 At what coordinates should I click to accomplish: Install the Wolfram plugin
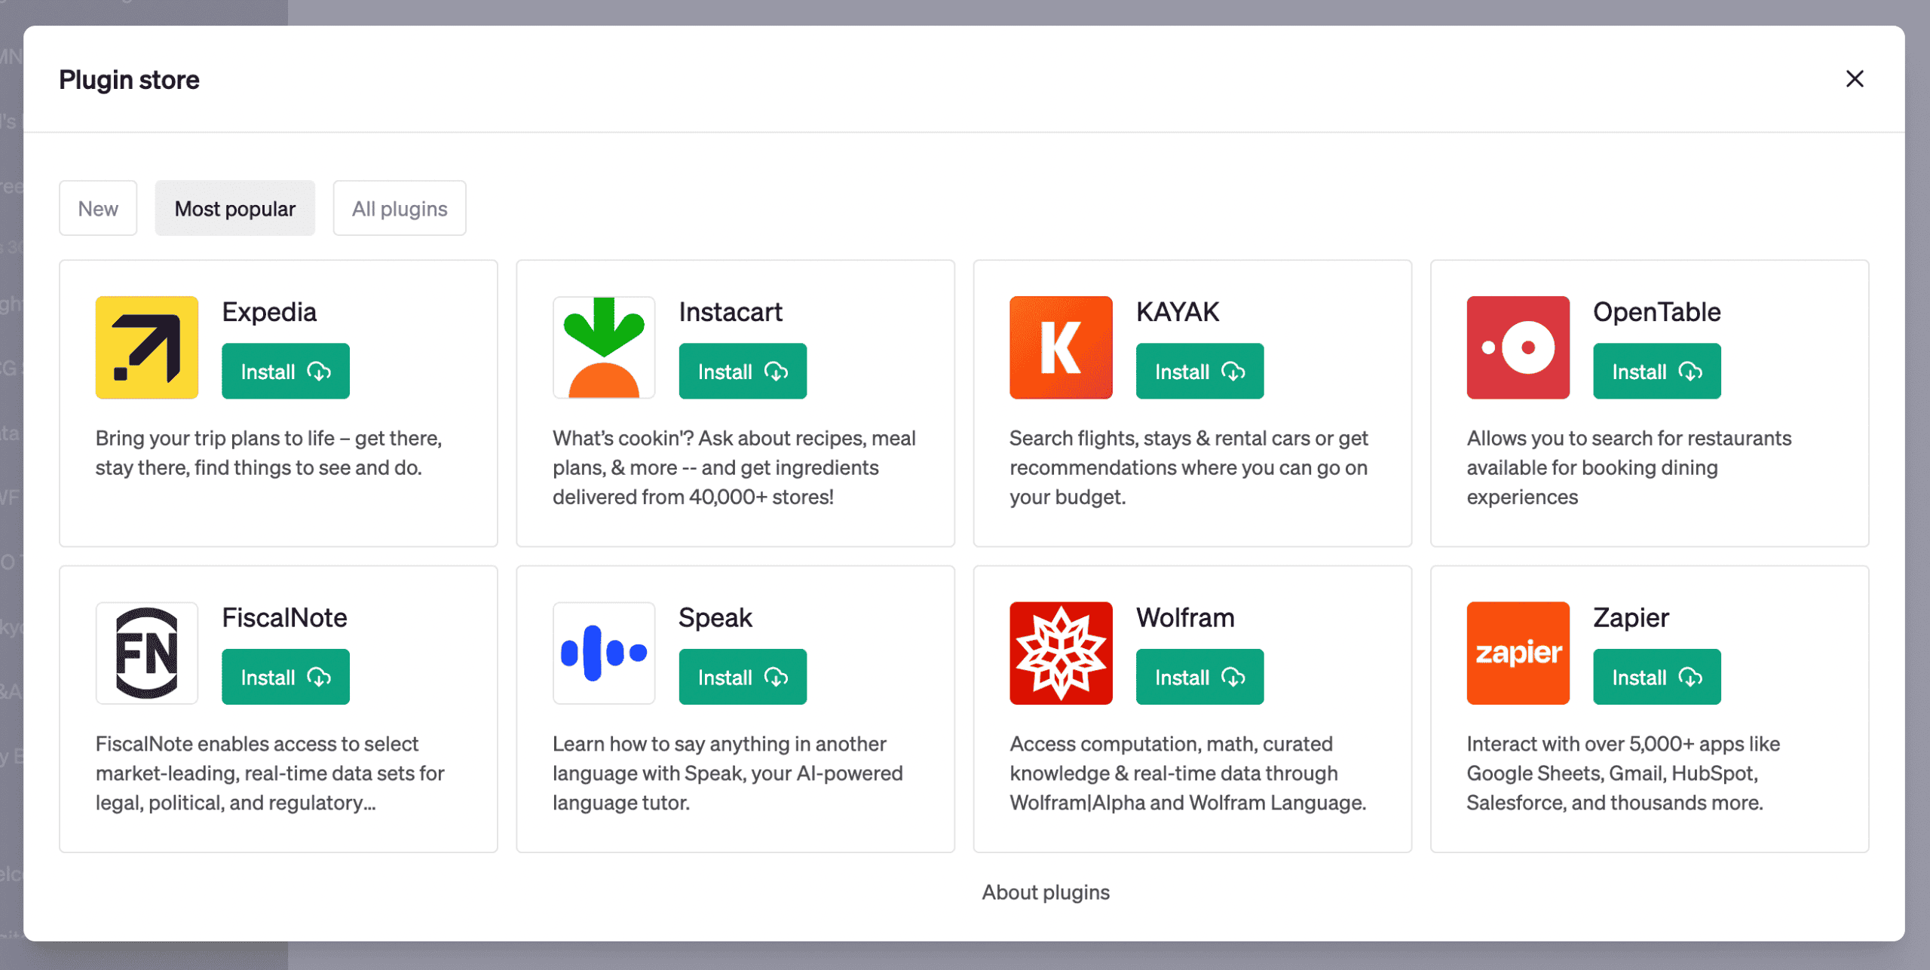(1199, 677)
